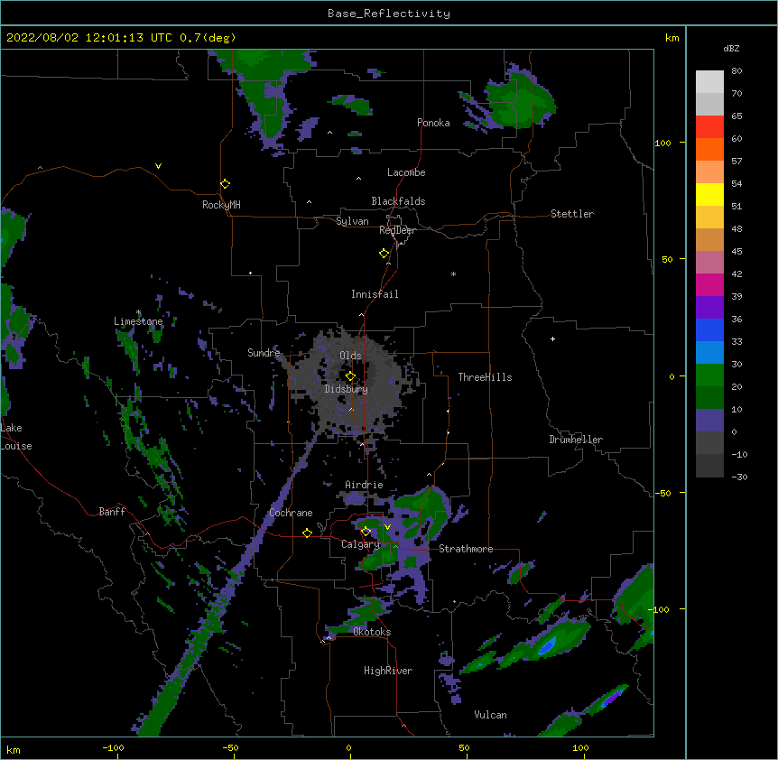This screenshot has width=778, height=760.
Task: Pick the slate purple swatch between 10 and 0
Action: (709, 421)
